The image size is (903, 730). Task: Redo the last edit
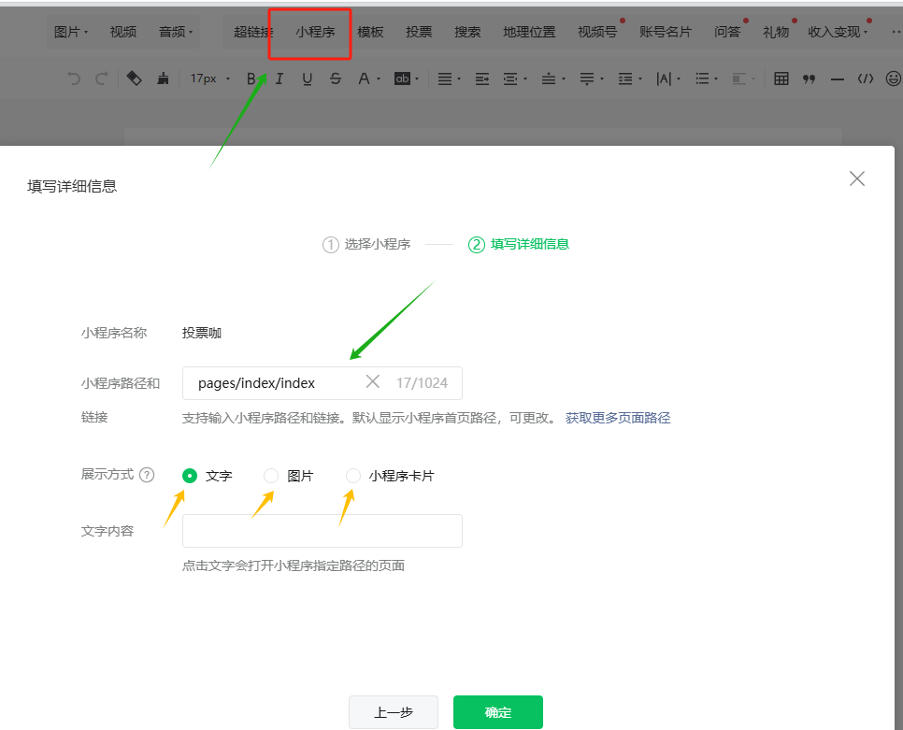tap(101, 79)
